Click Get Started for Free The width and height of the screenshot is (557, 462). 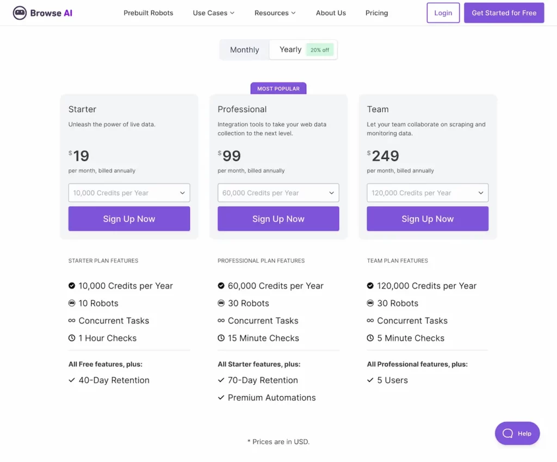[504, 13]
